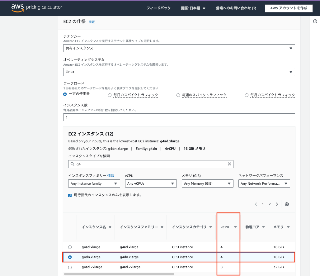Image resolution: width=320 pixels, height=276 pixels.
Task: Select 毎月のスパイクトラフィック workload radio
Action: click(247, 95)
